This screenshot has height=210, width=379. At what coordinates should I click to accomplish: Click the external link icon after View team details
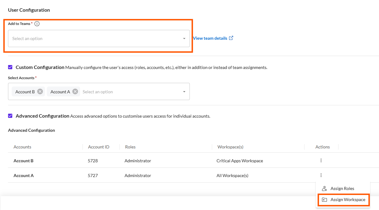pyautogui.click(x=231, y=38)
